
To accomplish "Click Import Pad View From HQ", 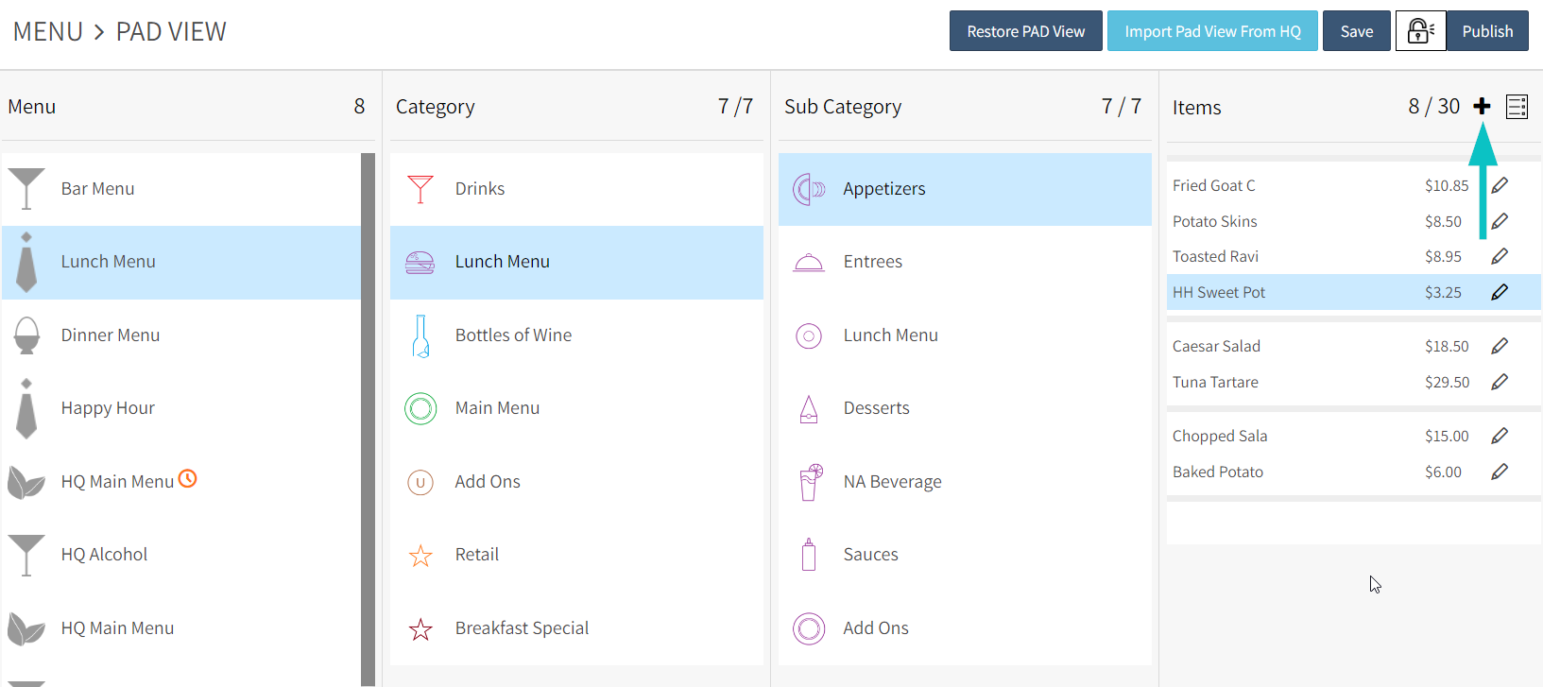I will pyautogui.click(x=1212, y=31).
